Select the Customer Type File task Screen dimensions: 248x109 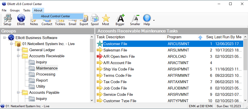click(x=120, y=101)
